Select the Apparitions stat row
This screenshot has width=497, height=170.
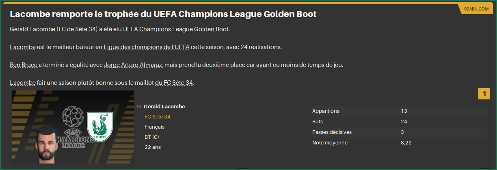coord(399,111)
